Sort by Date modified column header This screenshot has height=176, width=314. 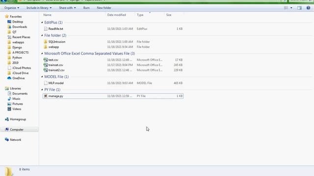coord(116,15)
